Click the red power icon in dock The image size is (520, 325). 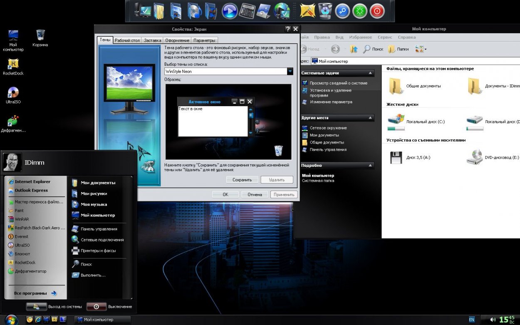pos(377,11)
